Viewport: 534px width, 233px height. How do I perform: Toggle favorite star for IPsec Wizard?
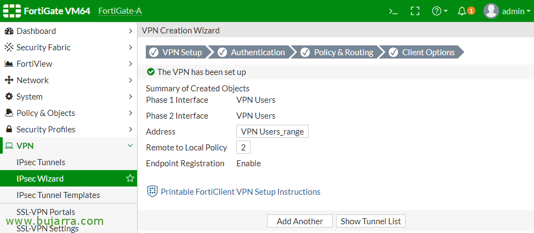[x=130, y=178]
